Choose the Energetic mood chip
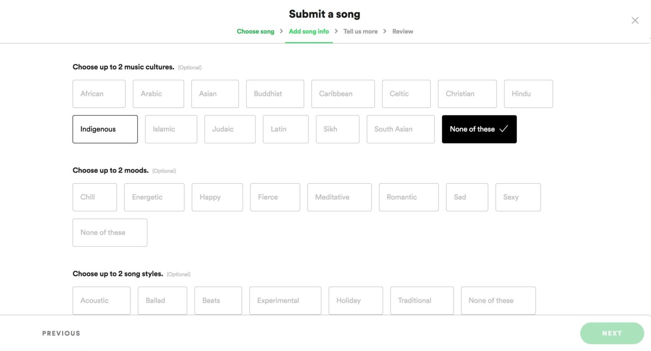Screen dimensions: 651x351 [154, 197]
